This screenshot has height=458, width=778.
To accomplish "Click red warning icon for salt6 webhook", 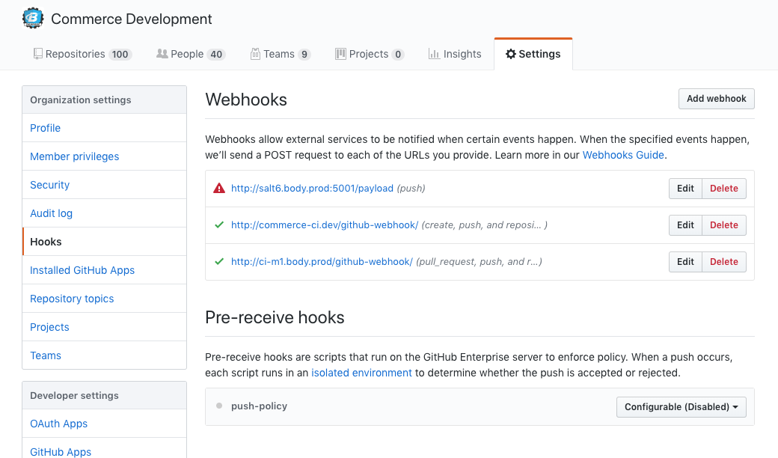I will pos(218,188).
